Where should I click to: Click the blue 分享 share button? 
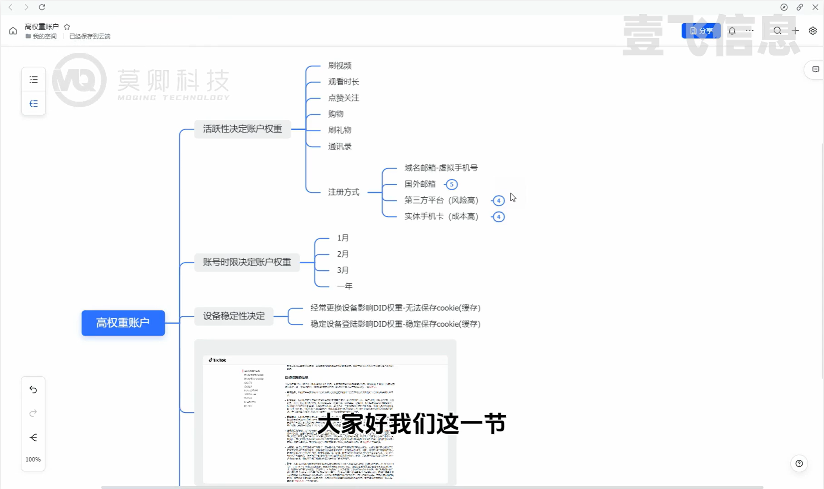701,30
